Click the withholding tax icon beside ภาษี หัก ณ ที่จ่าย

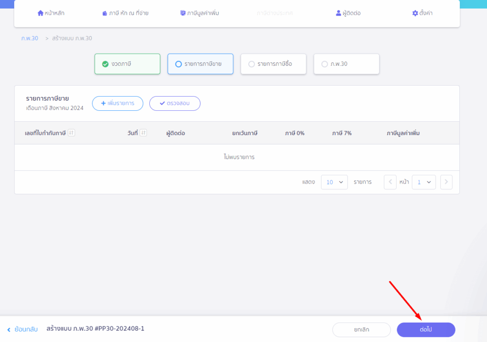tap(105, 13)
